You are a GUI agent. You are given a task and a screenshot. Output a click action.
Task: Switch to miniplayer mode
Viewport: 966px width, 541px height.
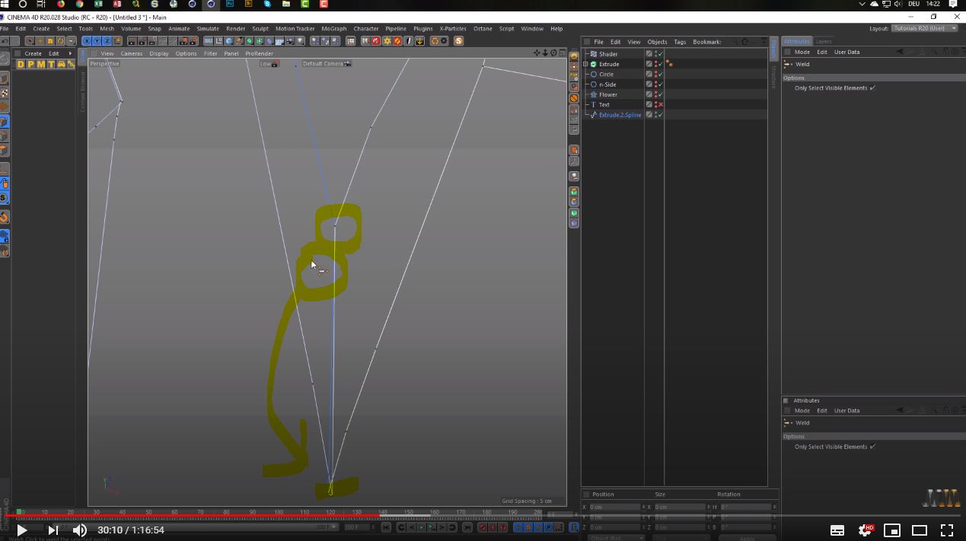coord(892,530)
